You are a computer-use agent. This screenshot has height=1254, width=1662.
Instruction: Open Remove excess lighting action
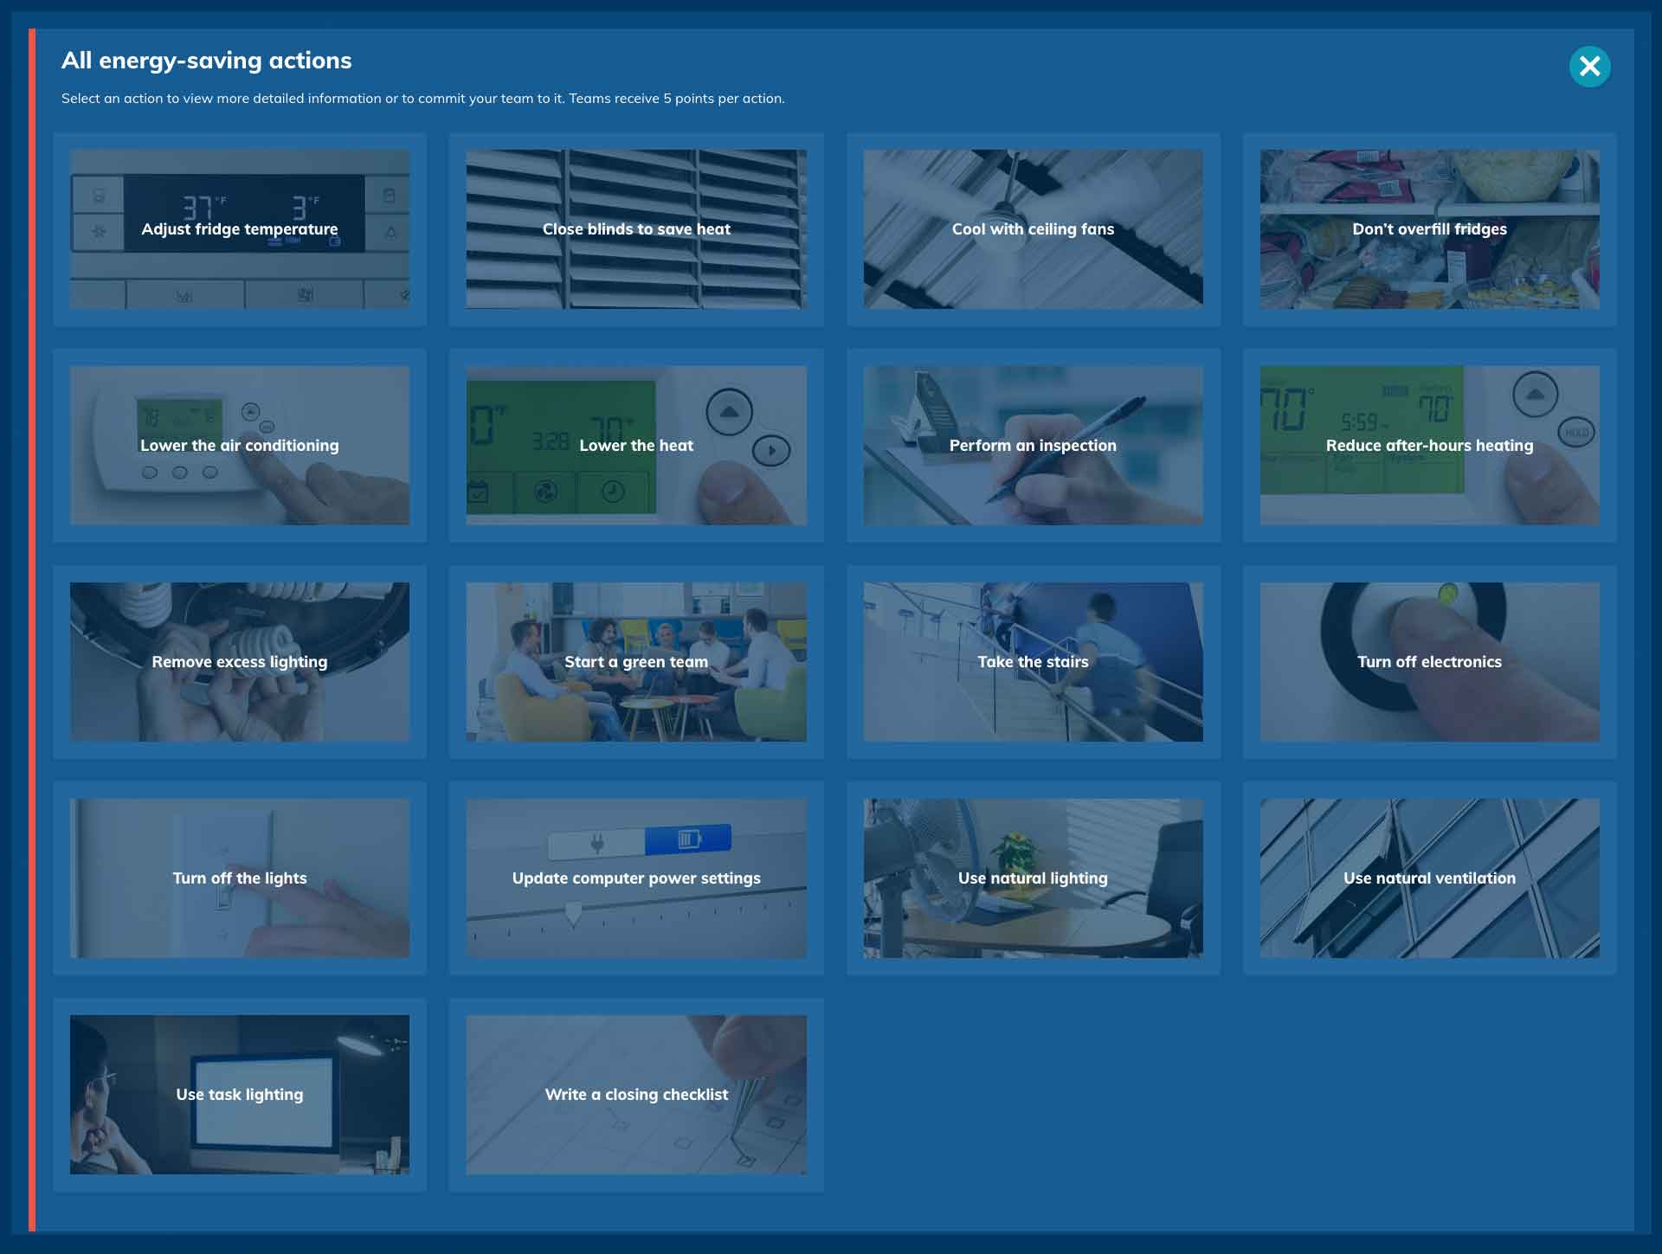click(x=240, y=662)
